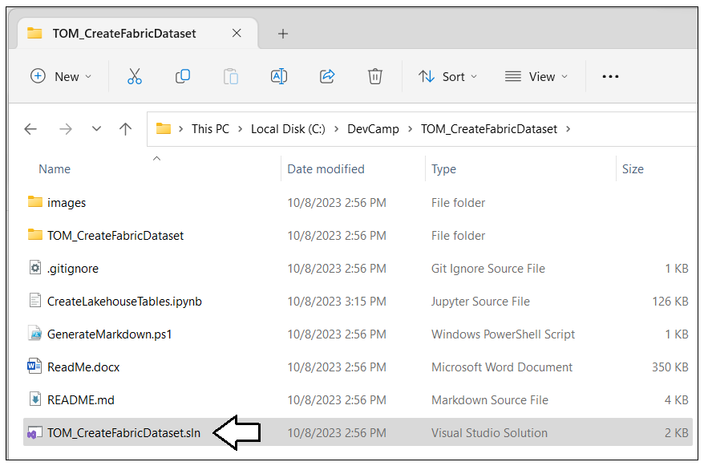Screen dimensions: 704x466
Task: Select the .gitignore file name
Action: (x=73, y=269)
